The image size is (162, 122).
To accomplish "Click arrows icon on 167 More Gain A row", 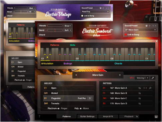I will coord(140,88).
